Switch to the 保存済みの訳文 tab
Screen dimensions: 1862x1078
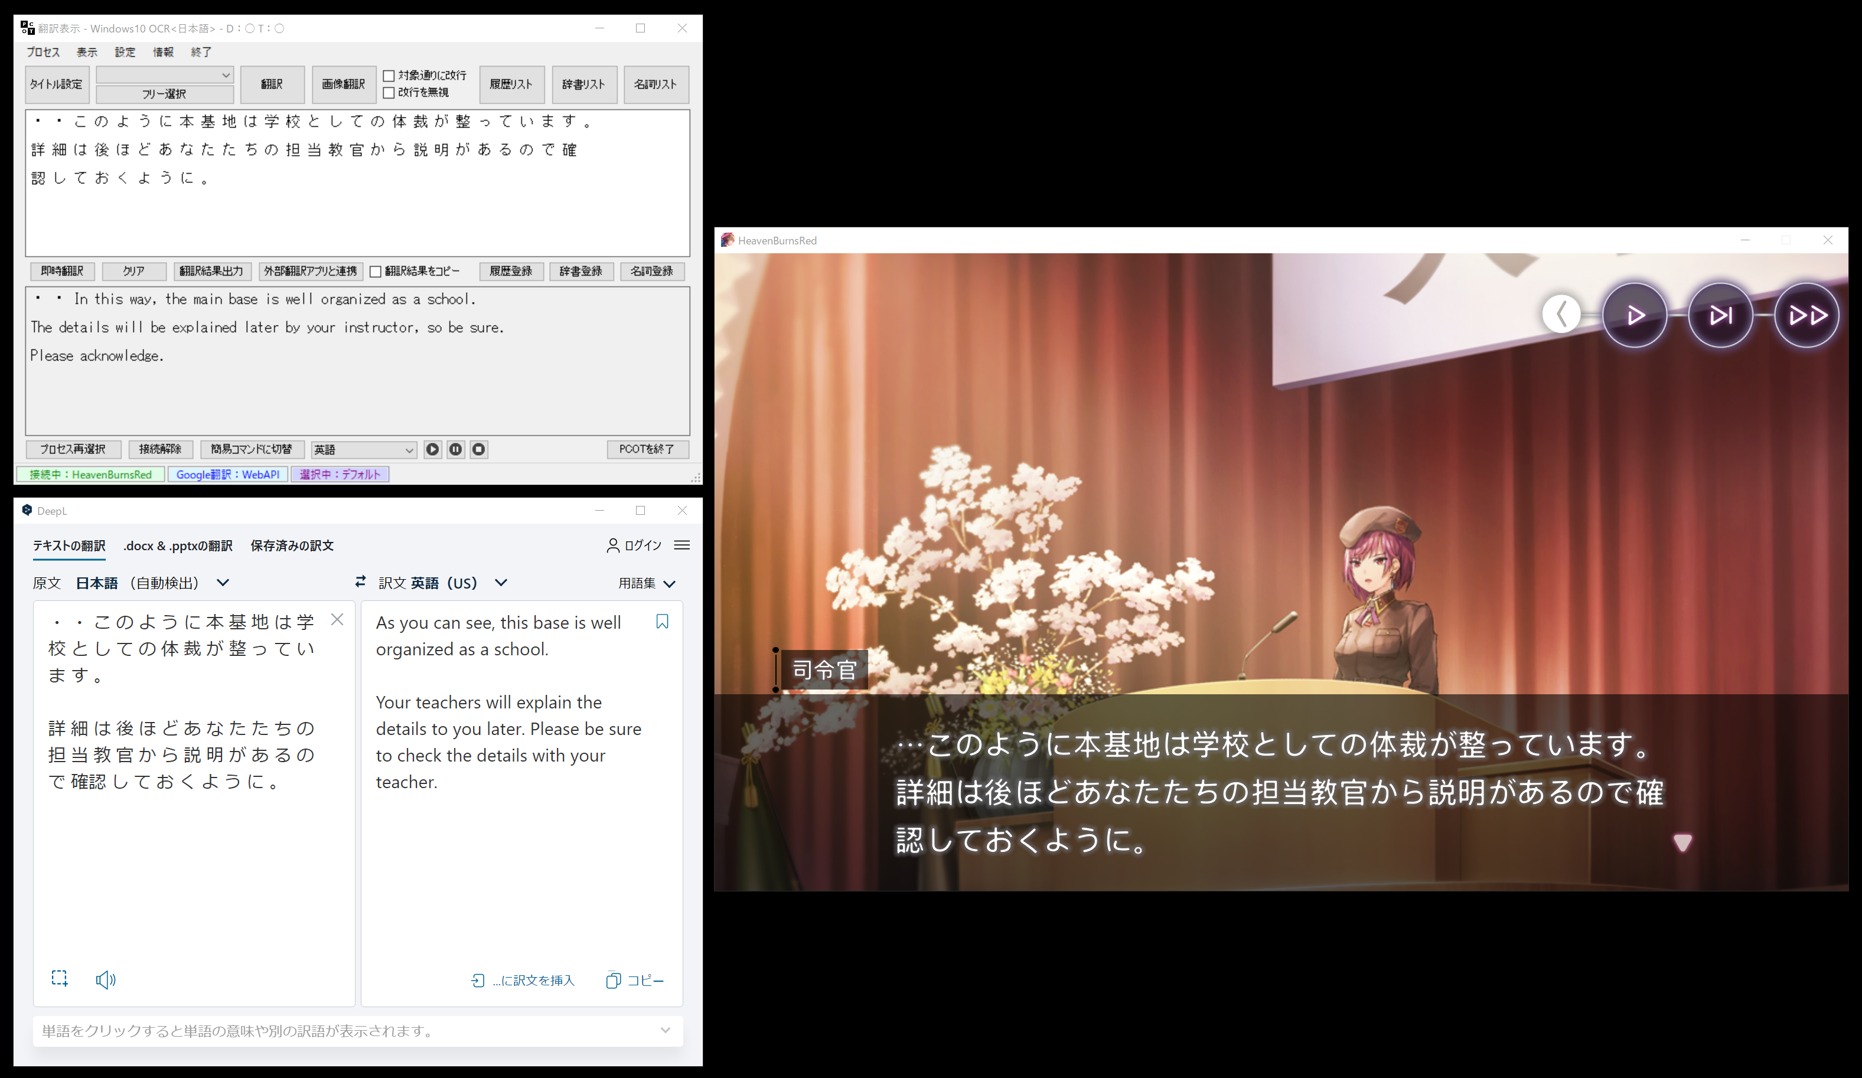coord(292,546)
